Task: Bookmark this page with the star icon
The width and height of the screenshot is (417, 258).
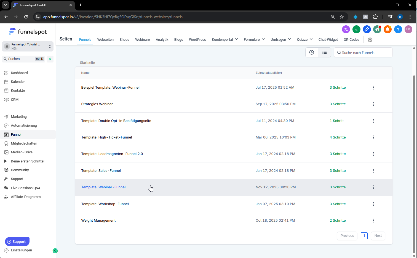Action: coord(342,17)
